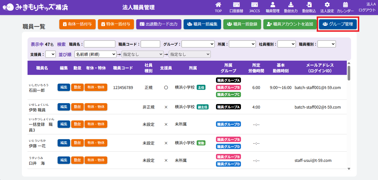Open グループ管理 button
Image resolution: width=378 pixels, height=180 pixels.
338,24
